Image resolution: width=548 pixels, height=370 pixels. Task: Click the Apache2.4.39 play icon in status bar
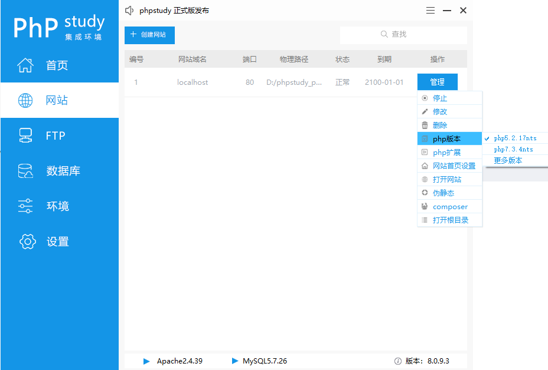(146, 361)
